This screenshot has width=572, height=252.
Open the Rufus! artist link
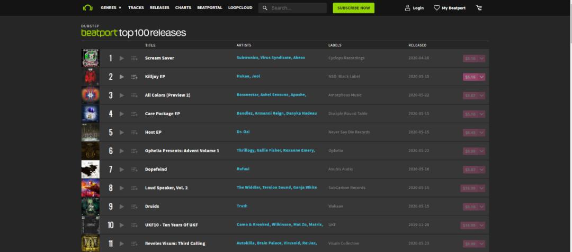click(x=243, y=169)
